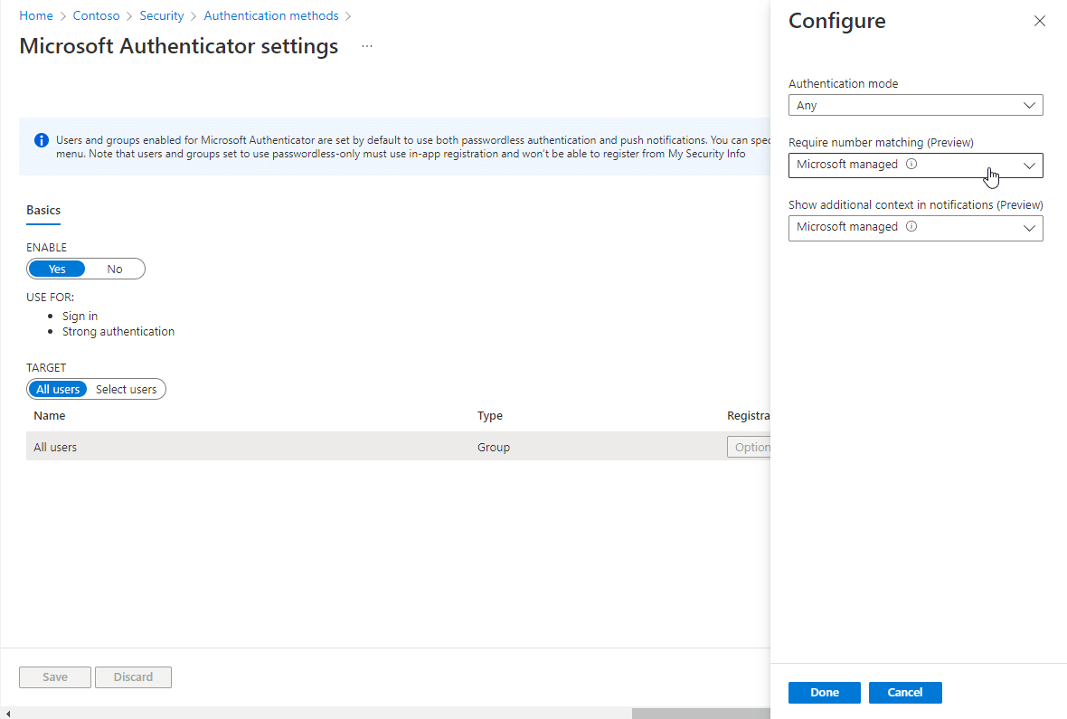Return to Authentication methods breadcrumb
1067x719 pixels.
(x=271, y=15)
